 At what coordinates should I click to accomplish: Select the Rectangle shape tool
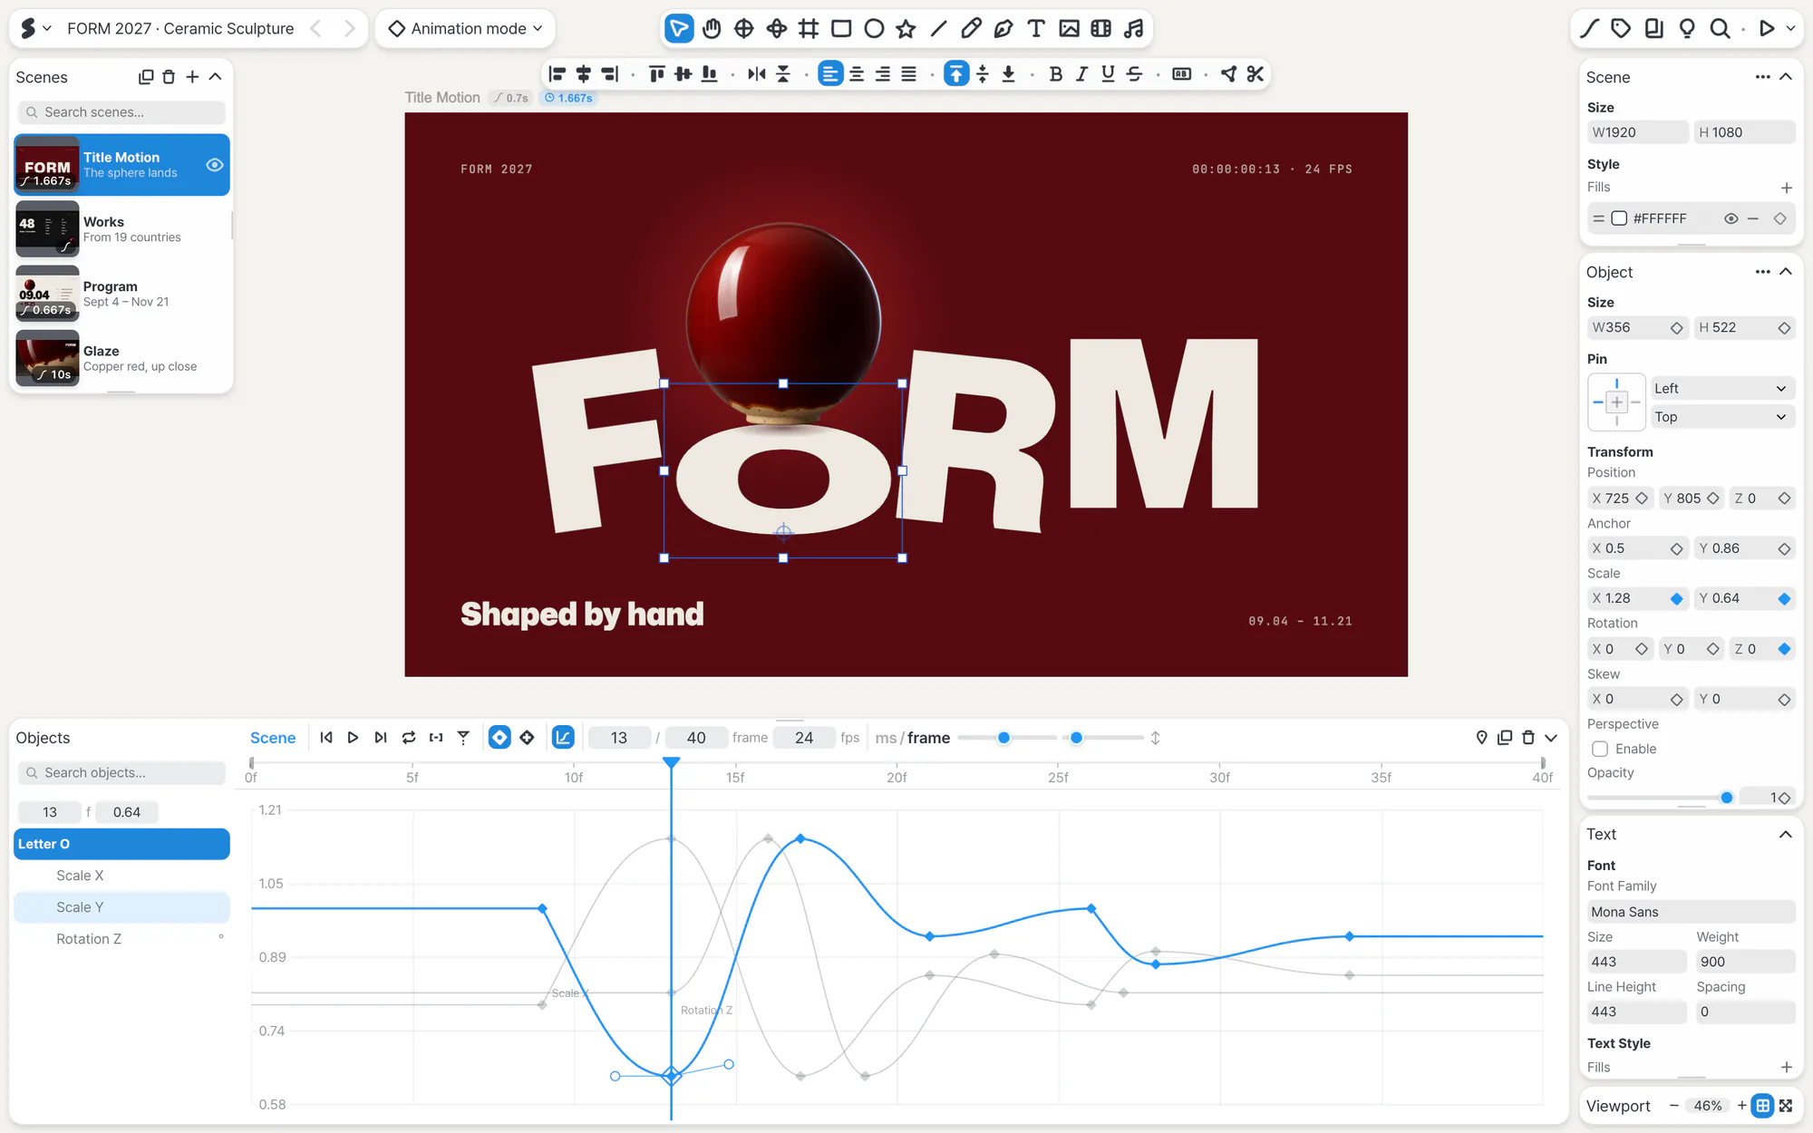(841, 29)
